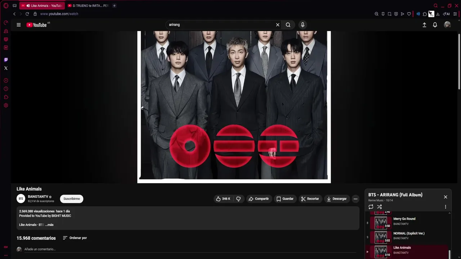The image size is (461, 259).
Task: Open site info lock icon
Action: 35,14
